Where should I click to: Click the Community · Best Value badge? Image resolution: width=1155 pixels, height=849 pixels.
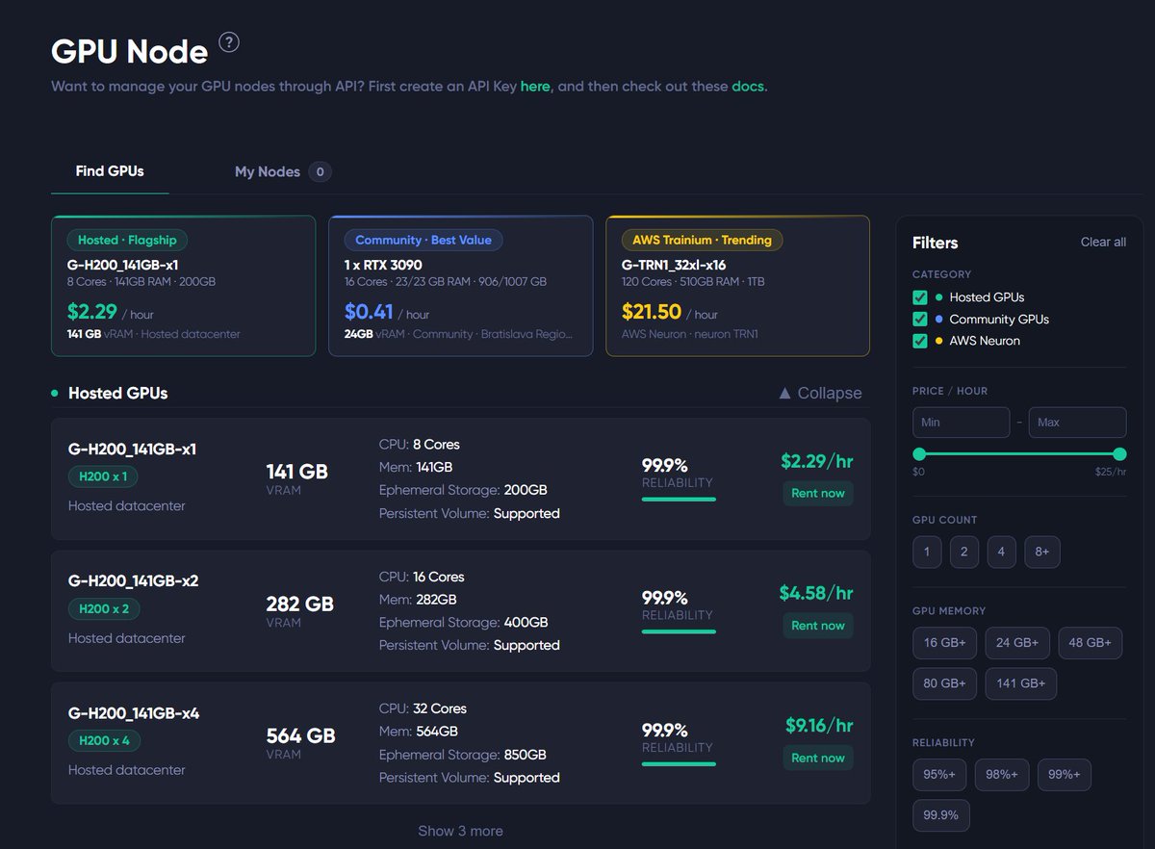click(x=423, y=241)
